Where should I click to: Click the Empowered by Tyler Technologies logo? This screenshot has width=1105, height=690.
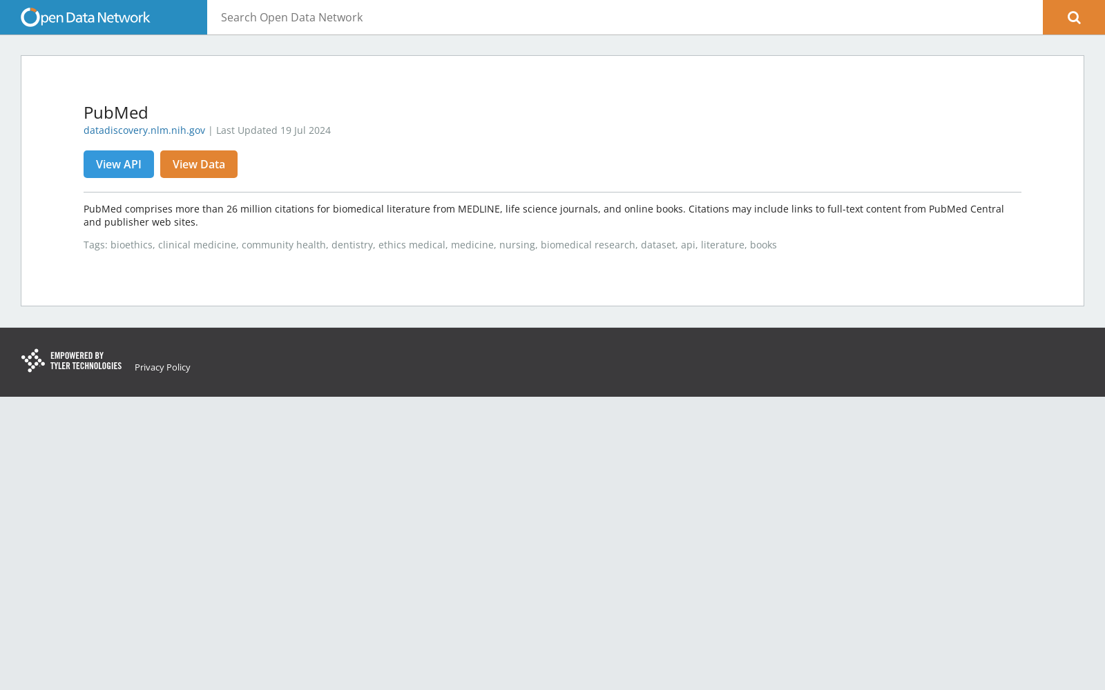(x=71, y=361)
